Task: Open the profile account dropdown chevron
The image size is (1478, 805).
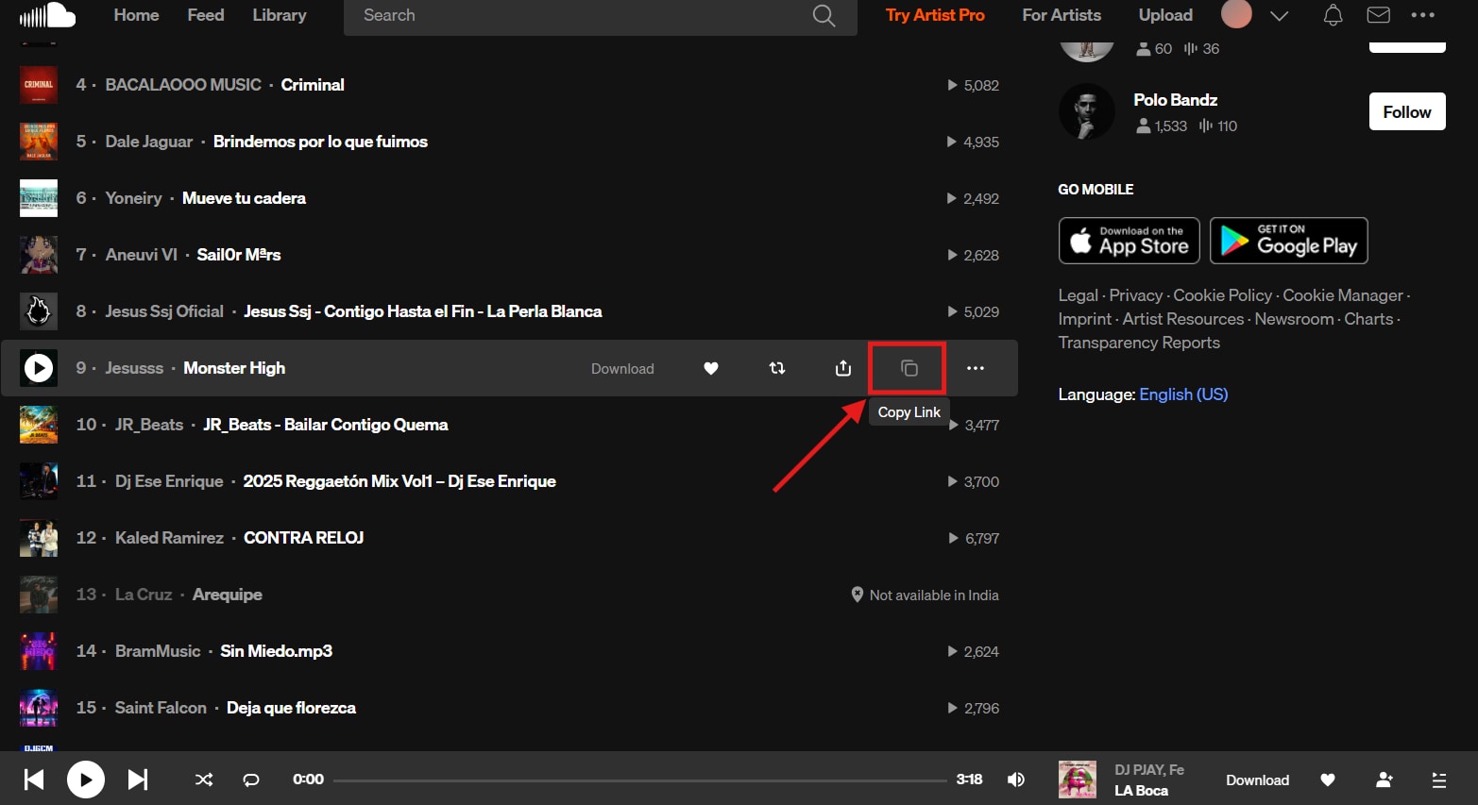Action: [1279, 15]
